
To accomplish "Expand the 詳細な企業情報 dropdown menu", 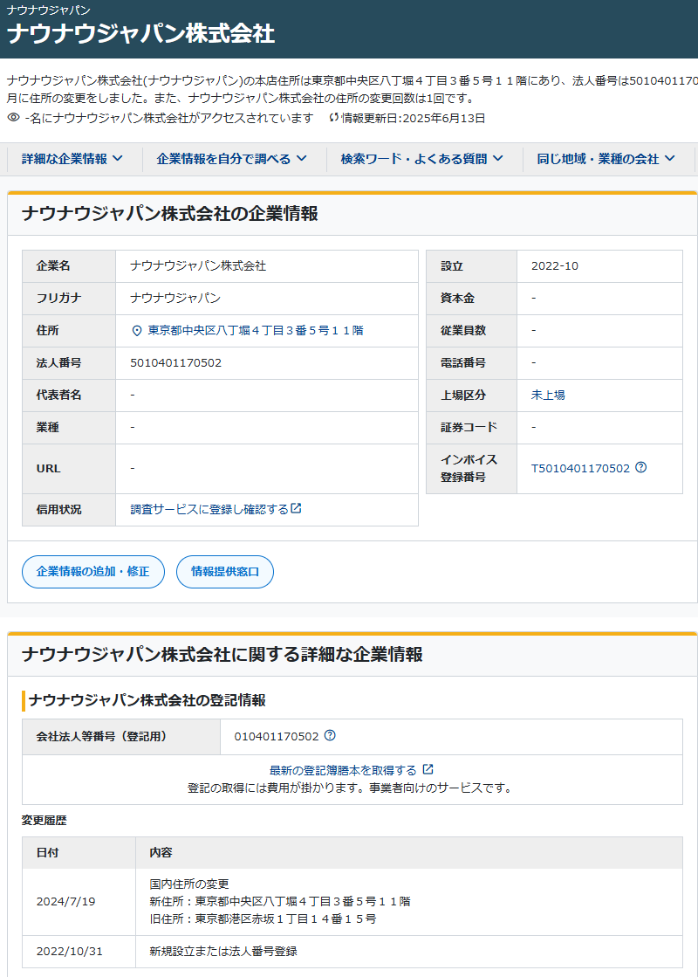I will point(72,159).
